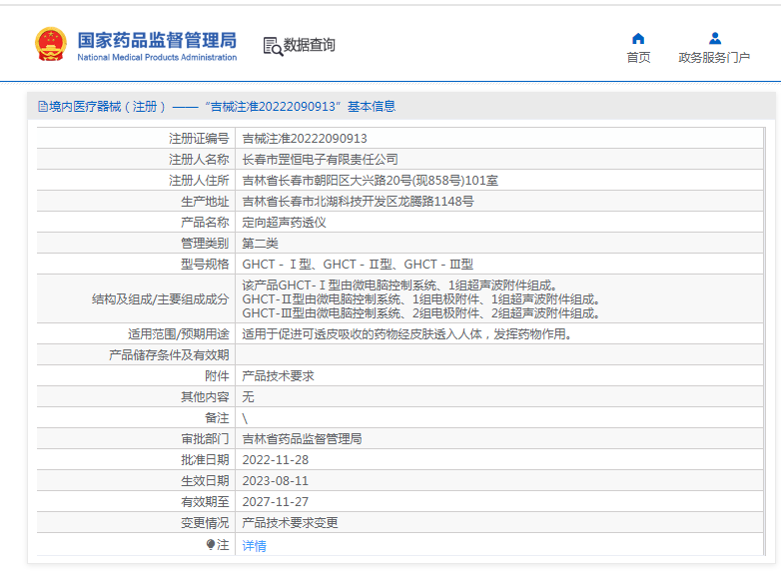Click the registrant name 长春市罡恒电子有限责任公司
781x572 pixels.
tap(320, 160)
